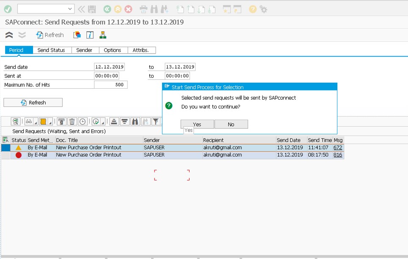The image size is (408, 259).
Task: Click the green Back icon
Action: pos(107,9)
